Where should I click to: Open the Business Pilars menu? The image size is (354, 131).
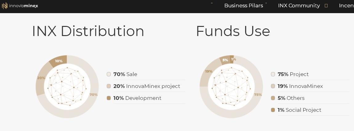244,5
